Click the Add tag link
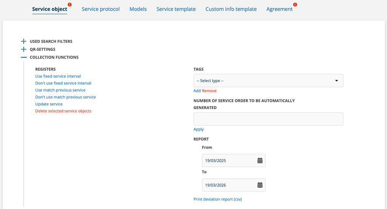 click(x=197, y=91)
